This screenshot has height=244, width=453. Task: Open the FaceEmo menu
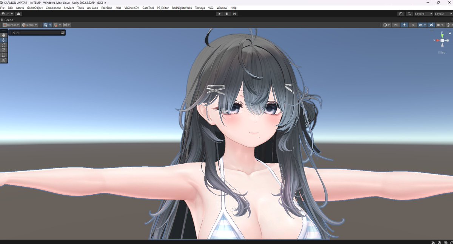pyautogui.click(x=107, y=8)
